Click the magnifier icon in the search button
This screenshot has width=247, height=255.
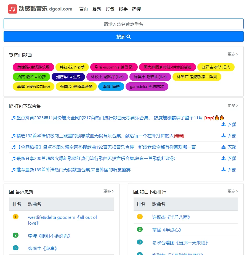(129, 36)
